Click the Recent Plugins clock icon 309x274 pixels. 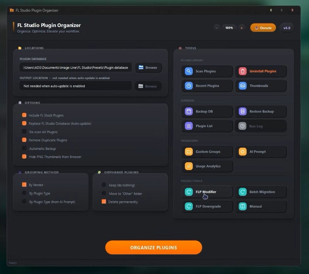pyautogui.click(x=189, y=86)
